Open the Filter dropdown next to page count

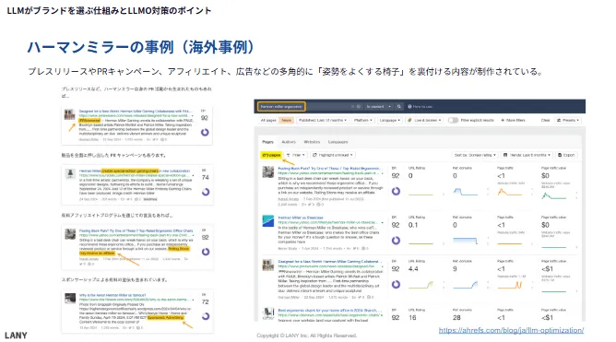click(296, 155)
